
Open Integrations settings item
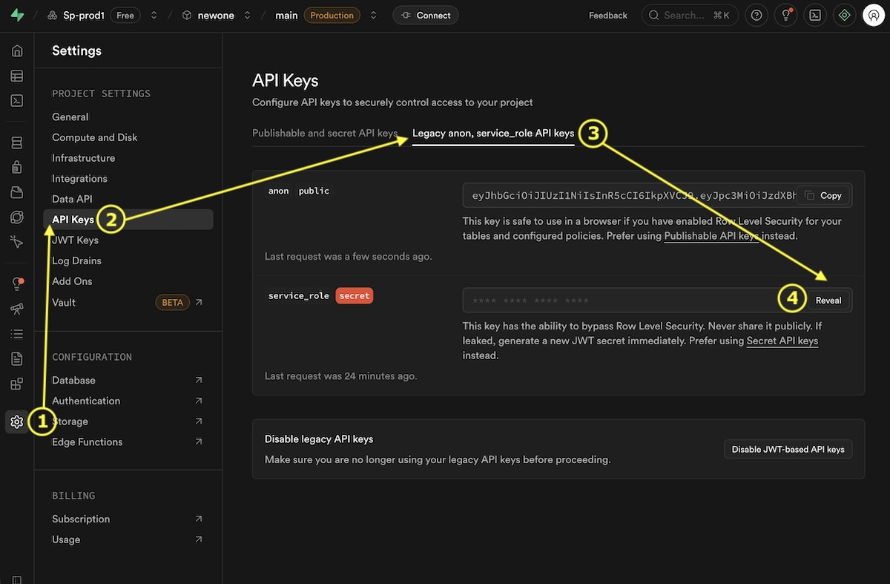(x=80, y=179)
